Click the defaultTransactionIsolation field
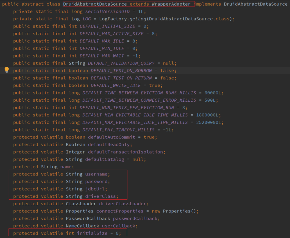This screenshot has width=290, height=238. [x=125, y=152]
